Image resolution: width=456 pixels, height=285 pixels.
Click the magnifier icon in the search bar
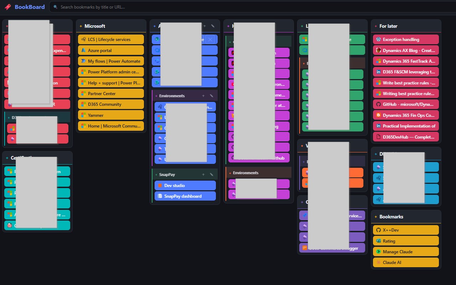tap(56, 7)
